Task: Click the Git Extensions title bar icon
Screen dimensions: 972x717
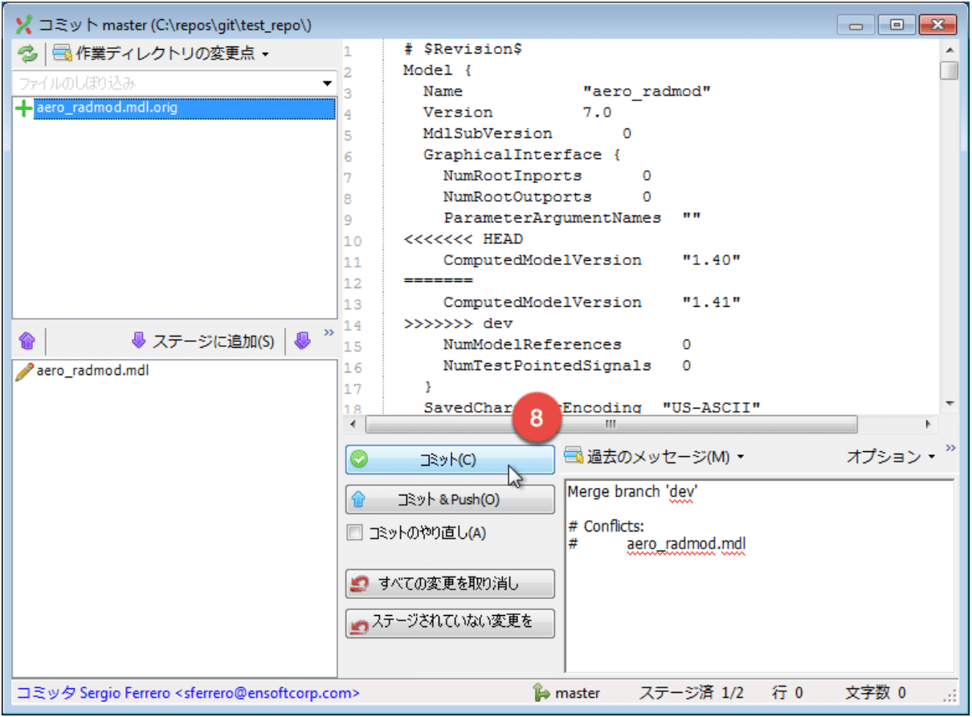Action: [24, 26]
